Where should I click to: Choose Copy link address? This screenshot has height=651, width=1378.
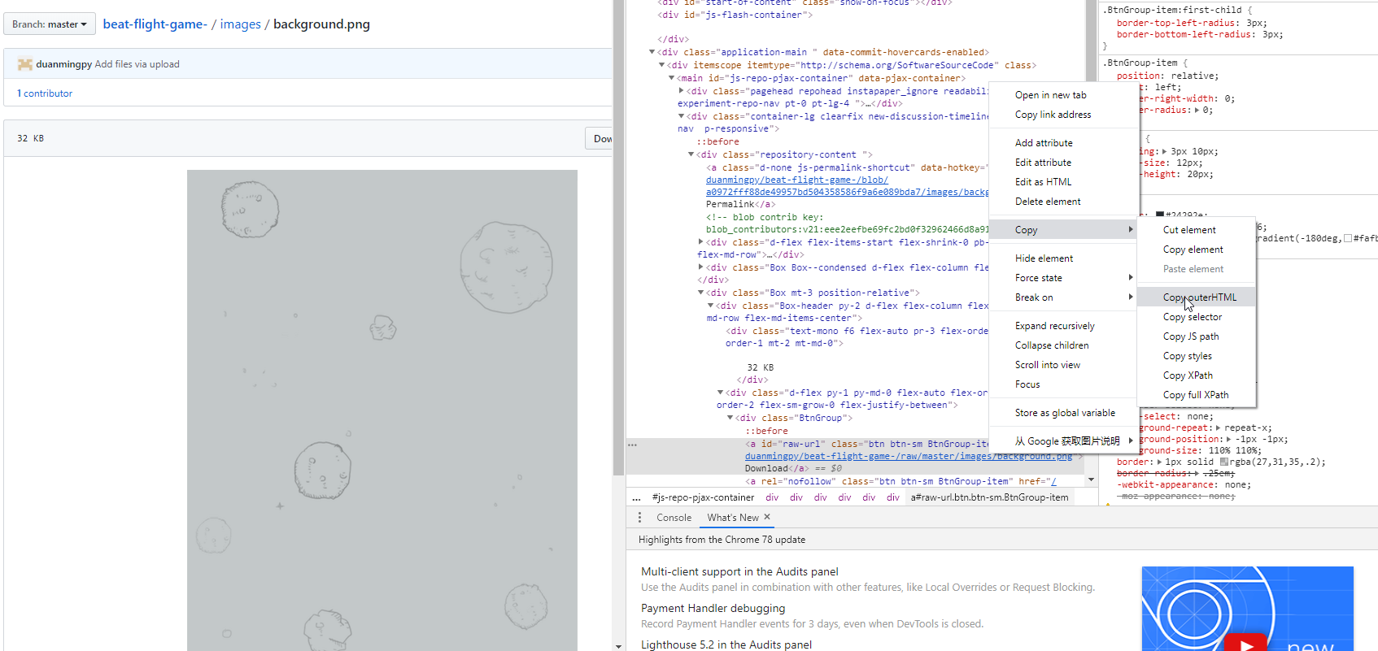1063,115
